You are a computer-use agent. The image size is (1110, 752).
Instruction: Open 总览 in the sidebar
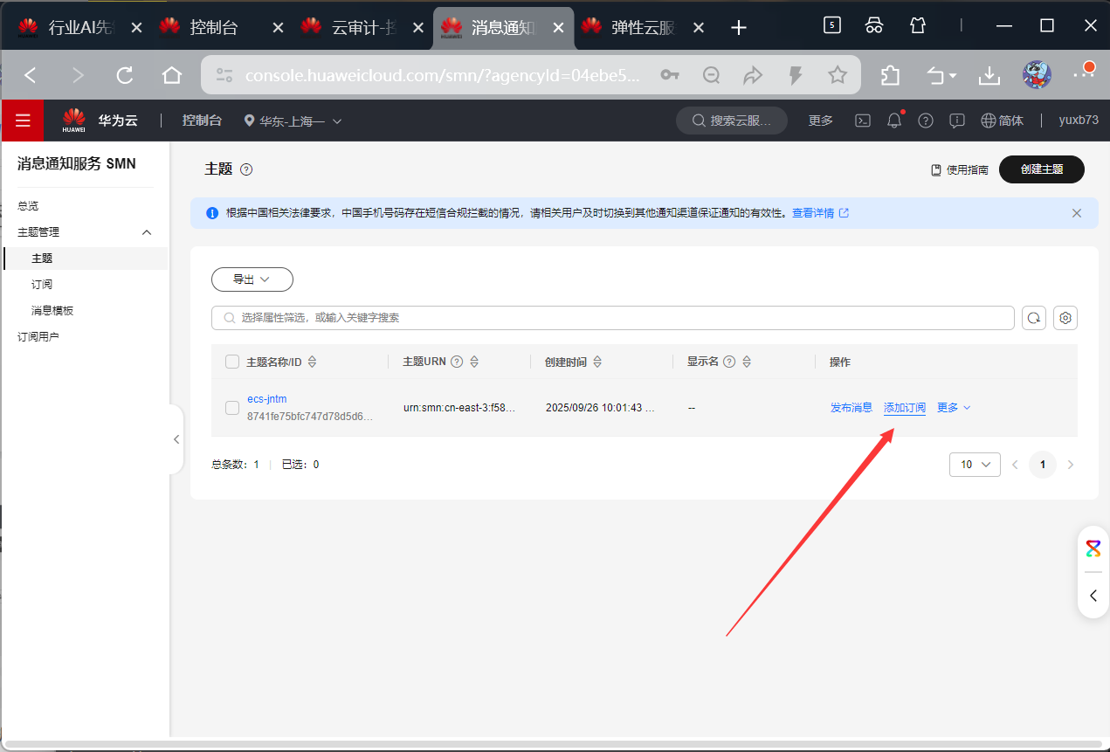[x=28, y=206]
